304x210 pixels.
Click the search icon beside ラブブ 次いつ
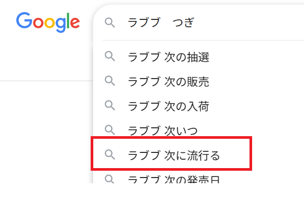tap(110, 130)
